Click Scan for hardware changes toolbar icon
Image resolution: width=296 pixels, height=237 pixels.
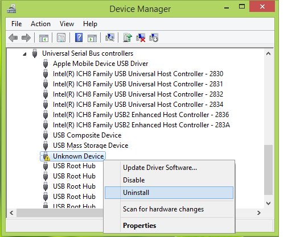pos(110,38)
